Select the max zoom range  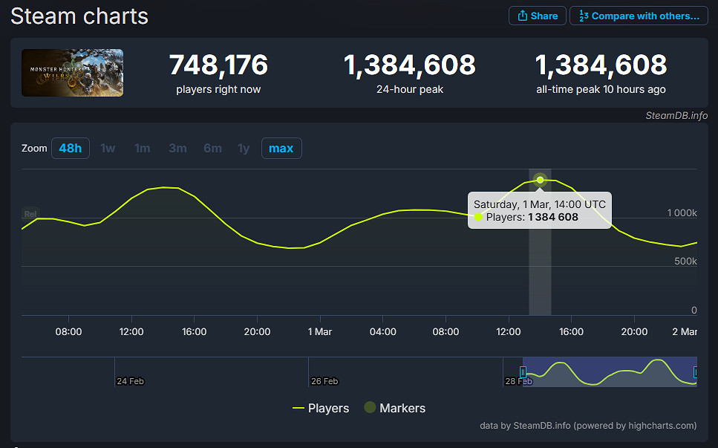coord(281,148)
